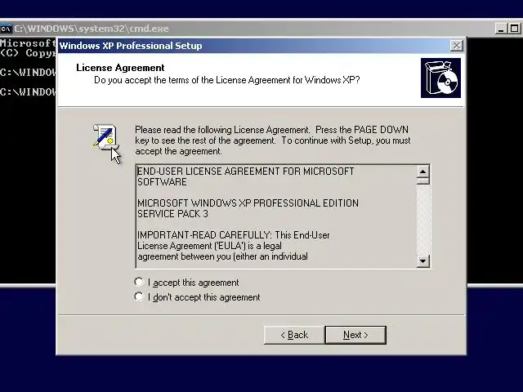The image size is (523, 392).
Task: Click the 'License Agreement' heading
Action: click(120, 68)
